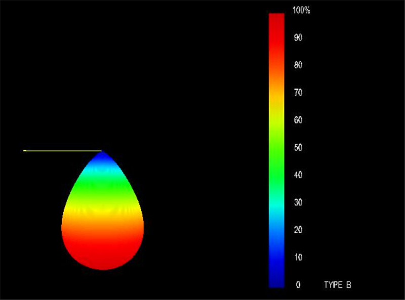The image size is (405, 300).
Task: Select the 50 scale label
Action: [298, 147]
